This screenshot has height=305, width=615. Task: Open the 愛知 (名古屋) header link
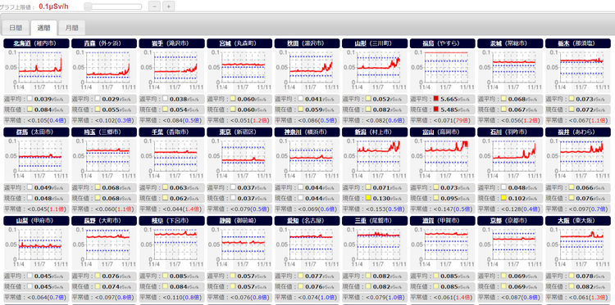coord(307,221)
